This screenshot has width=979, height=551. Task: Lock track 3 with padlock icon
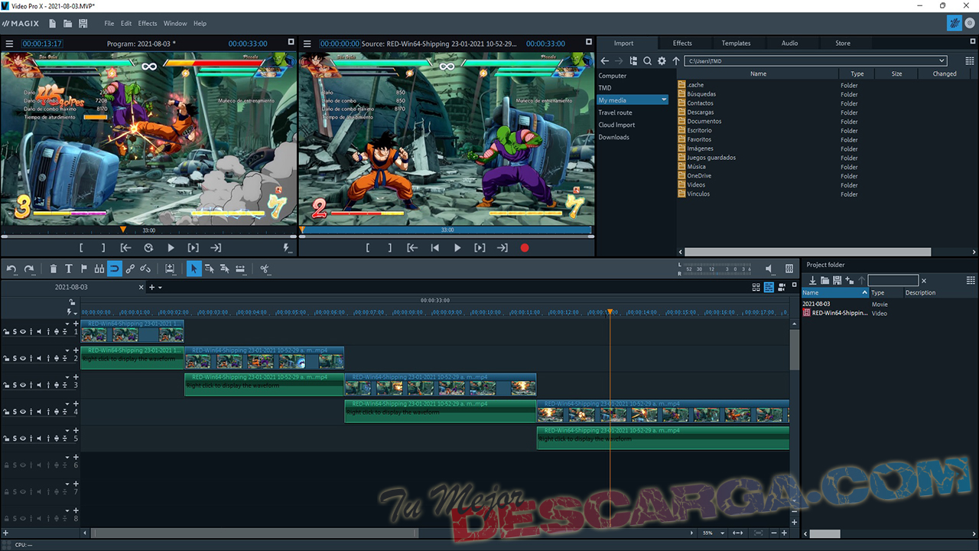point(6,385)
